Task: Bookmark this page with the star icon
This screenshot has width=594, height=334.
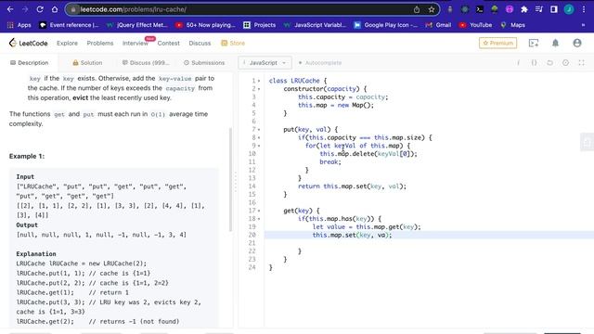Action: tap(432, 9)
